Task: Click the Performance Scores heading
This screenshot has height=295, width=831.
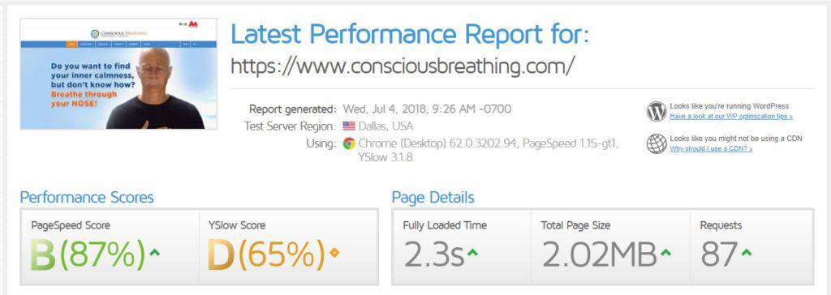Action: point(86,198)
